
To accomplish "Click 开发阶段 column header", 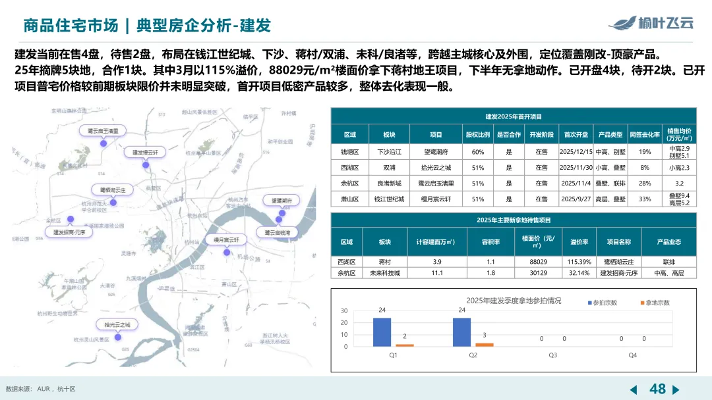I will point(541,135).
